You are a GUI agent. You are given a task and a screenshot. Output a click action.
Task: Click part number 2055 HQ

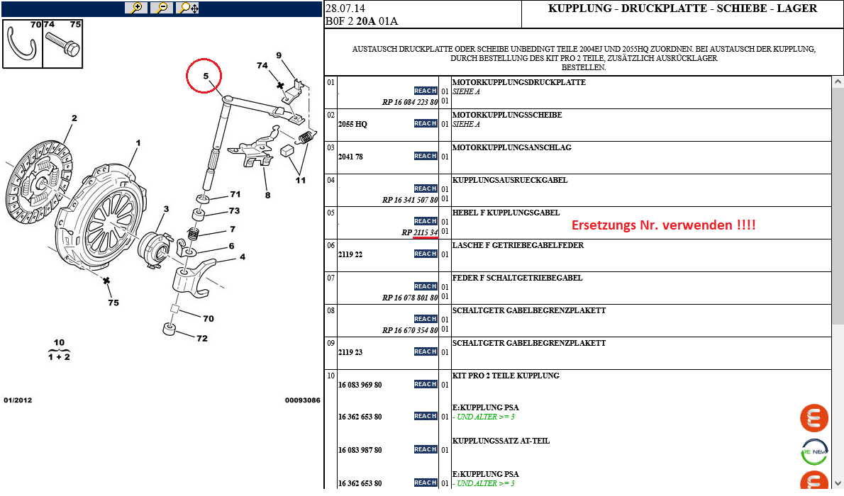(x=352, y=124)
